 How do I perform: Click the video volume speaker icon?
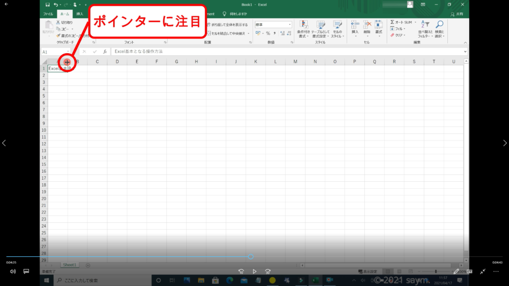[x=13, y=272]
